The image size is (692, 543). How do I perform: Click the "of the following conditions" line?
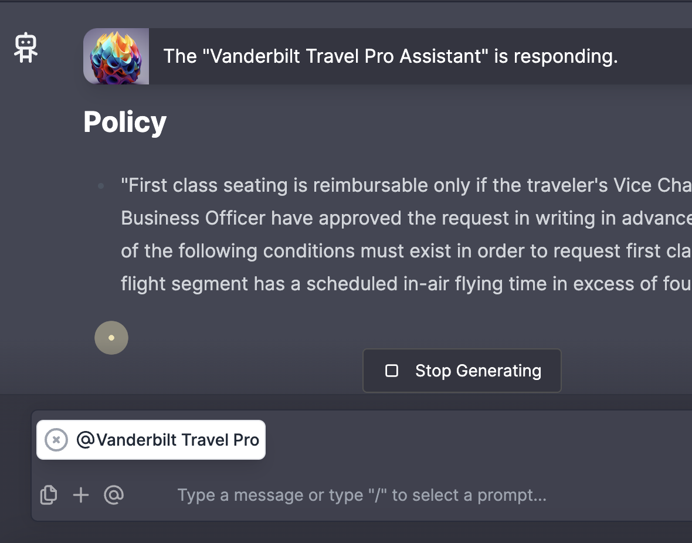click(x=406, y=251)
